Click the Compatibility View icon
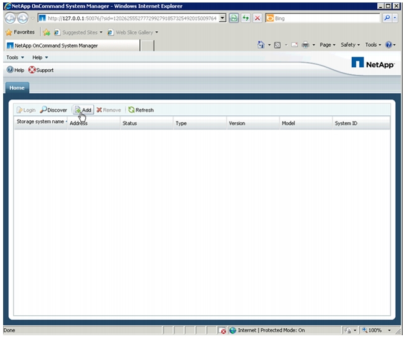Viewport: 404px width, 352px height. pos(234,18)
